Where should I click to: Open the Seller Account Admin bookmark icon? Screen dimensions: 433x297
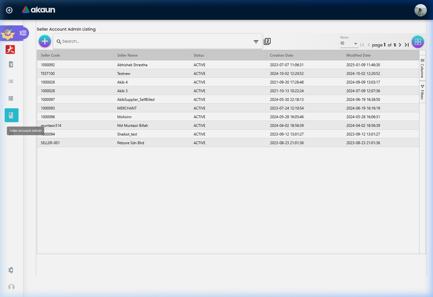11,115
